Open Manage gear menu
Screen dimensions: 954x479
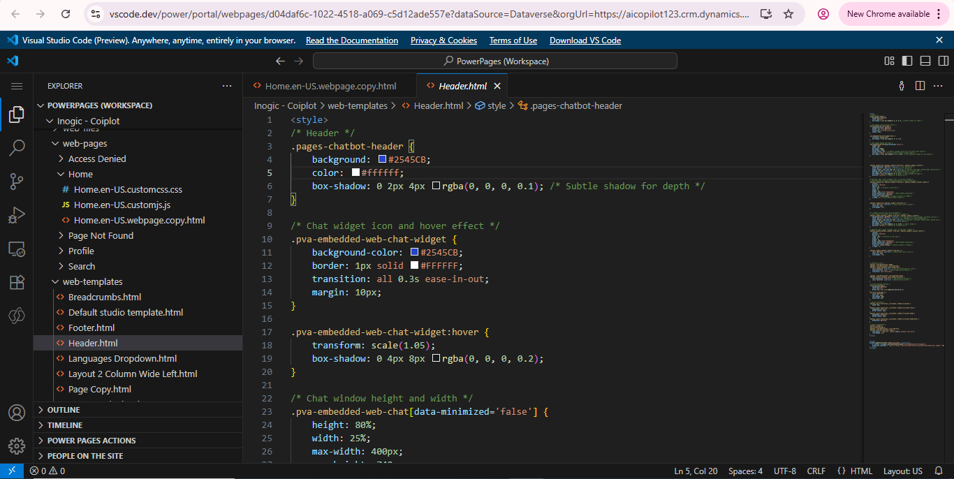point(17,445)
